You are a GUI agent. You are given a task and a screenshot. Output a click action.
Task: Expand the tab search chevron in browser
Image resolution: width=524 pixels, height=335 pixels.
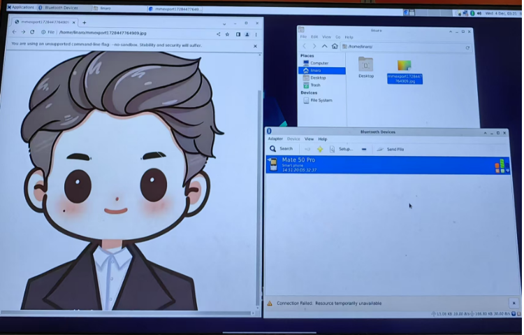pyautogui.click(x=225, y=22)
